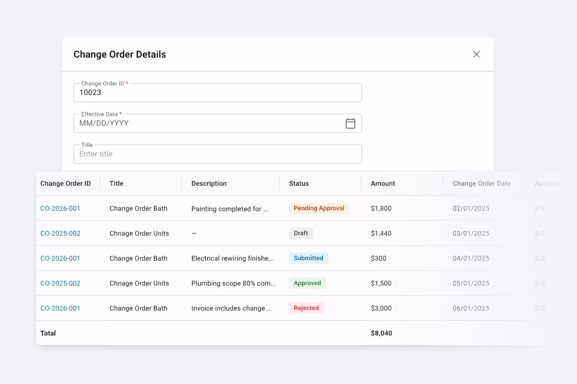Click the Rejected status badge
The width and height of the screenshot is (577, 384).
(x=306, y=308)
